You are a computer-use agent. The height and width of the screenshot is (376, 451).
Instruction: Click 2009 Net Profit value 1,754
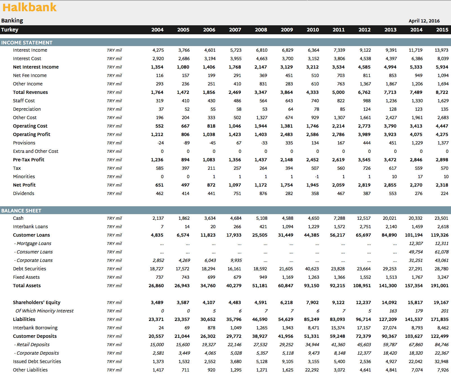pos(287,185)
